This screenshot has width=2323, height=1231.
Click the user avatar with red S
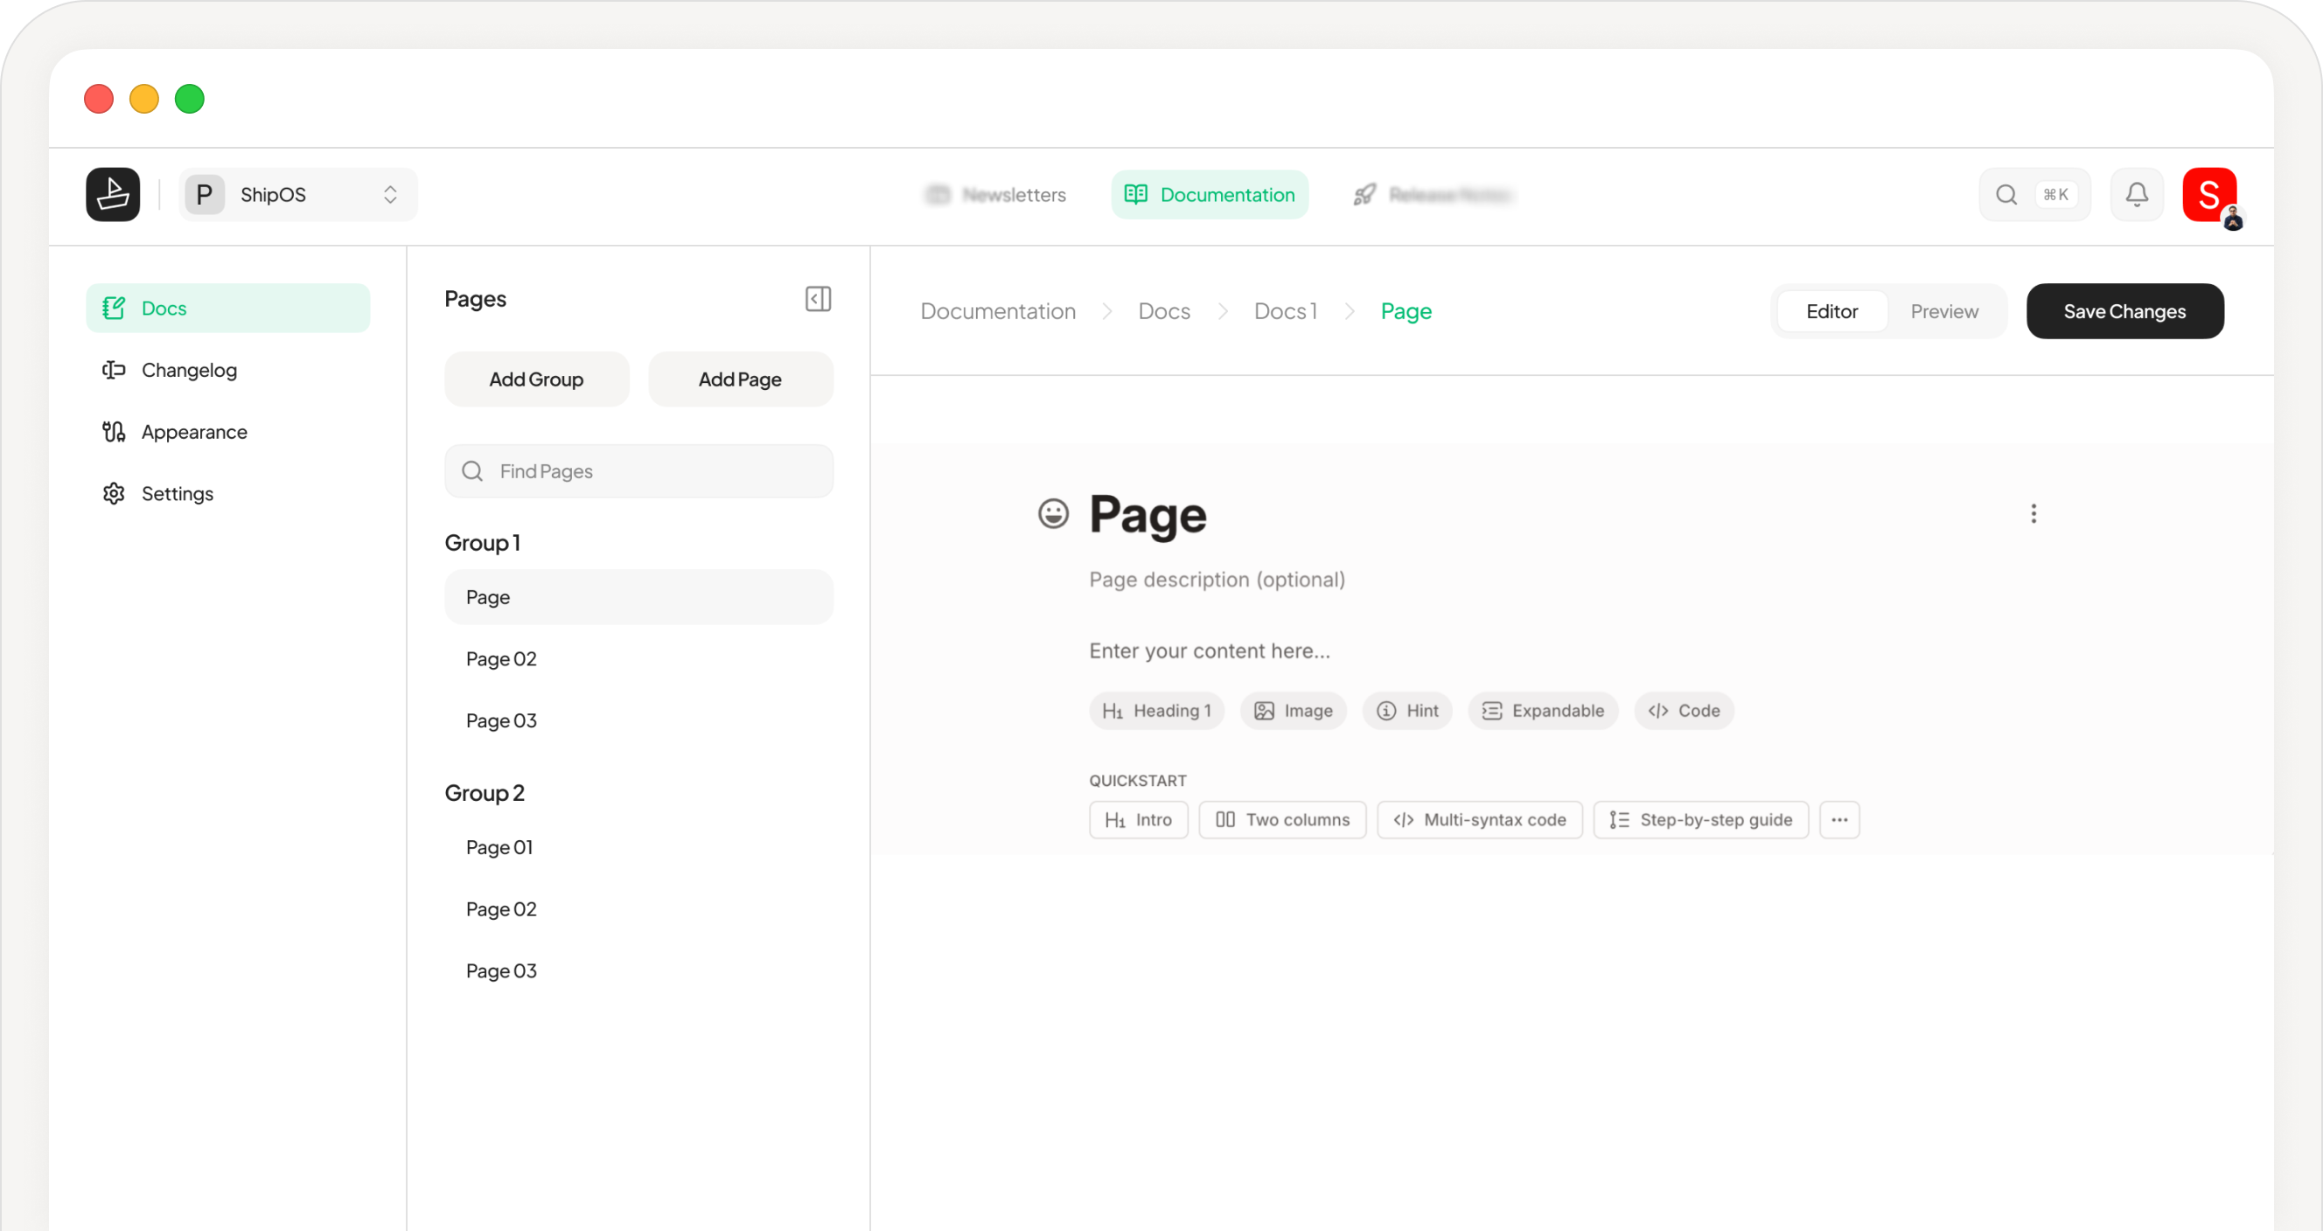(2208, 194)
